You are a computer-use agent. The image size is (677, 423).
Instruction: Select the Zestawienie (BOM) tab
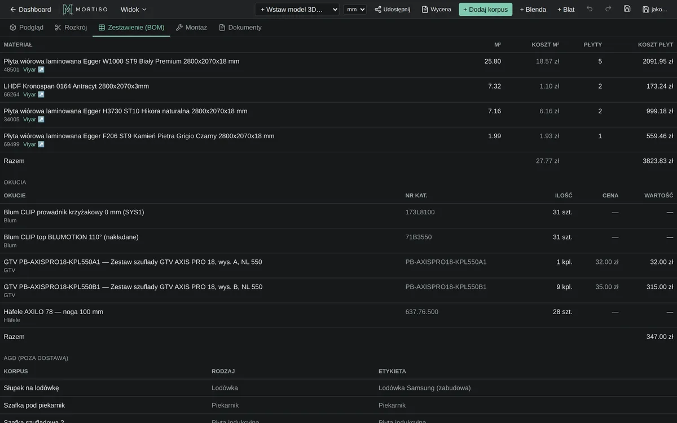point(131,28)
